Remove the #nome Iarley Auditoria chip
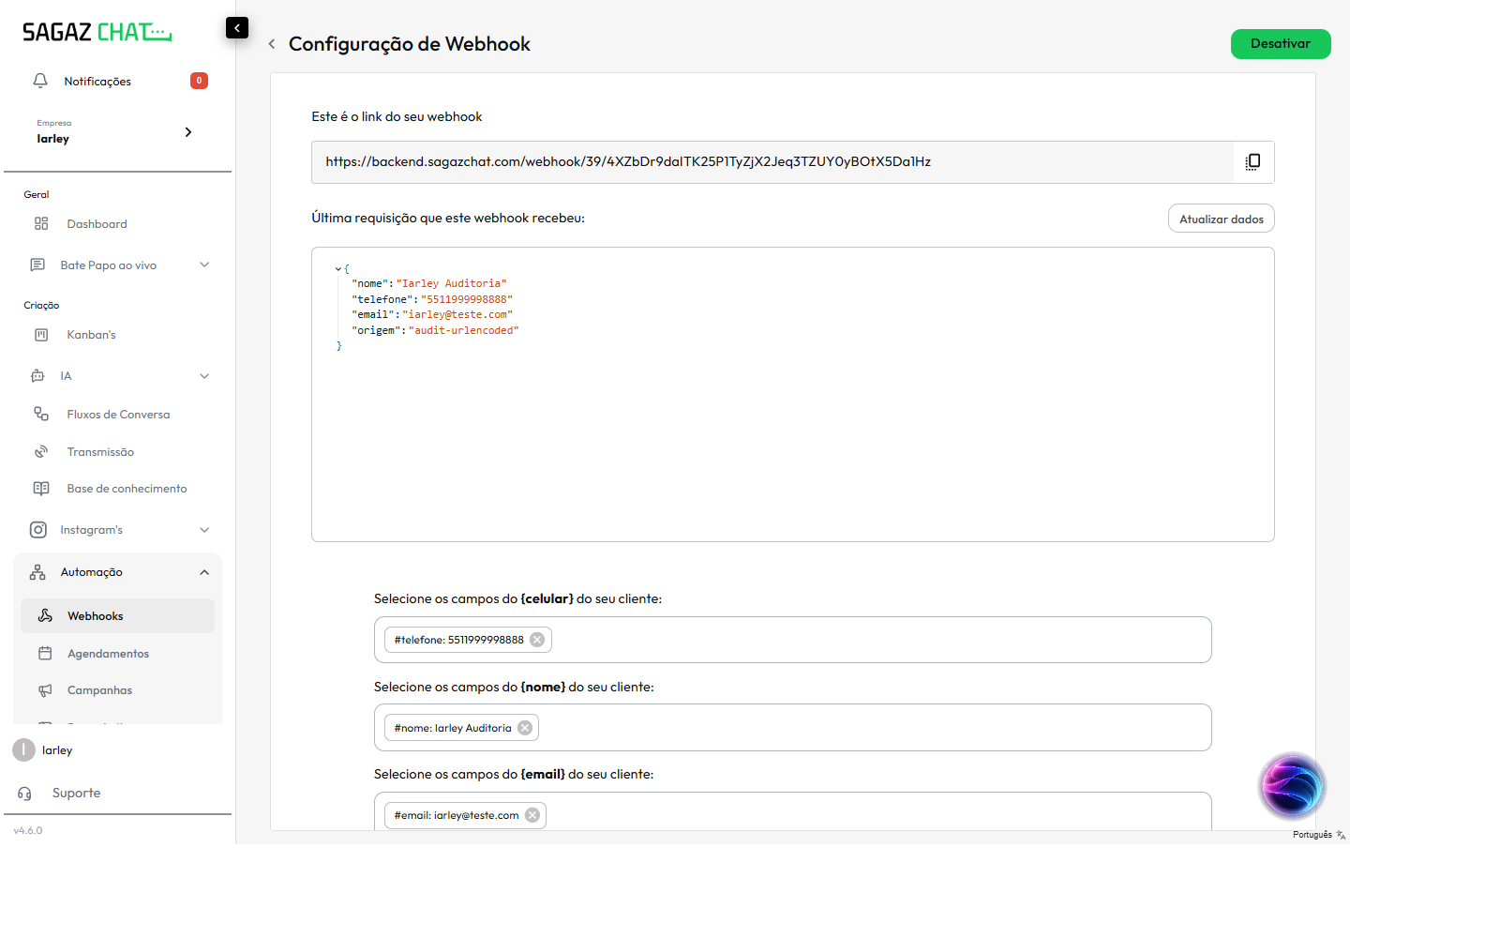This screenshot has width=1500, height=938. click(x=525, y=728)
